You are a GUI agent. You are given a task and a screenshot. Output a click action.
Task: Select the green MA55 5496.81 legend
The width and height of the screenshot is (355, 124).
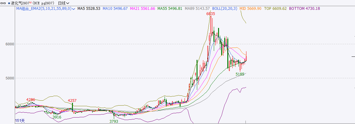(170, 9)
